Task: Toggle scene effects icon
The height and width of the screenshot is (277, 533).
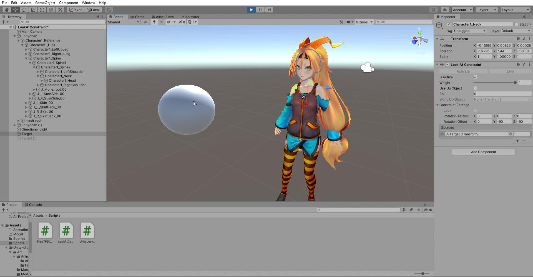Action: (x=168, y=22)
